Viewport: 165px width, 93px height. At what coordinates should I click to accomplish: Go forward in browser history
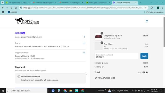pyautogui.click(x=7, y=8)
